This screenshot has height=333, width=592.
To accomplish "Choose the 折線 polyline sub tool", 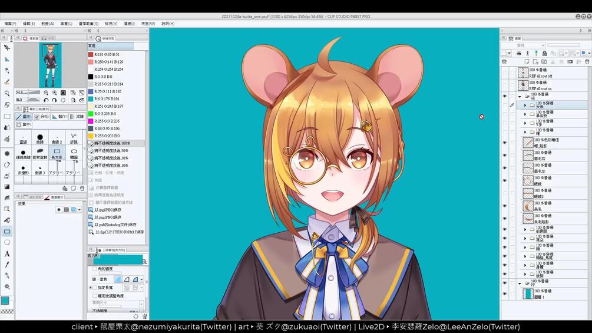I will click(74, 138).
